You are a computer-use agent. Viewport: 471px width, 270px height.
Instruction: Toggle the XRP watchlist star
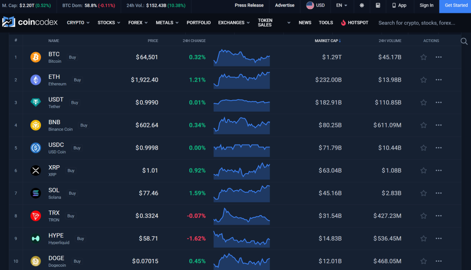tap(424, 170)
